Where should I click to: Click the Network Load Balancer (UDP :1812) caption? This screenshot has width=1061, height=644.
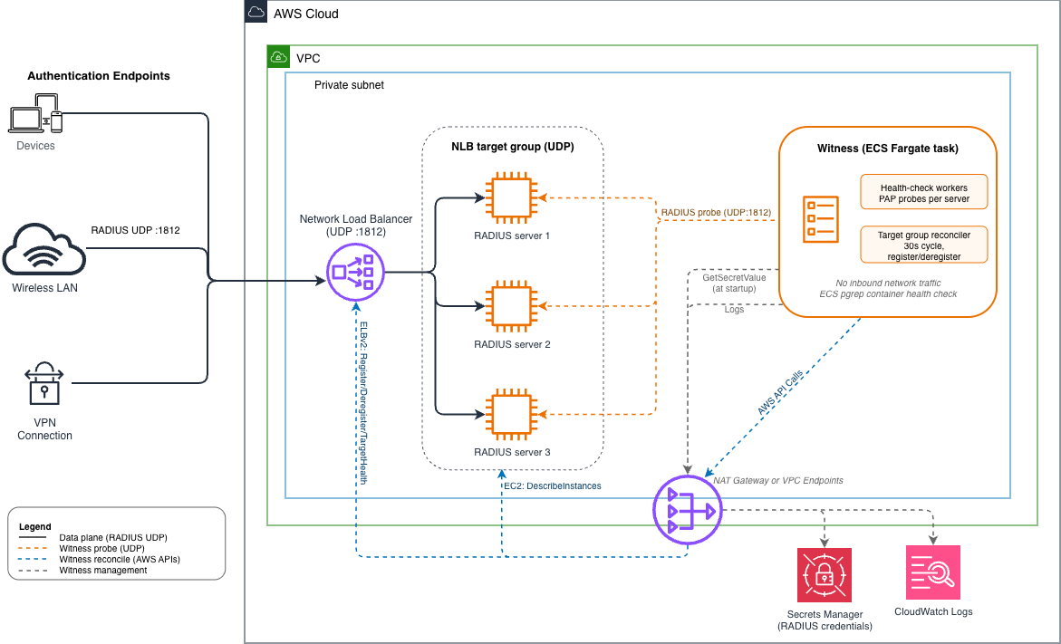(356, 226)
